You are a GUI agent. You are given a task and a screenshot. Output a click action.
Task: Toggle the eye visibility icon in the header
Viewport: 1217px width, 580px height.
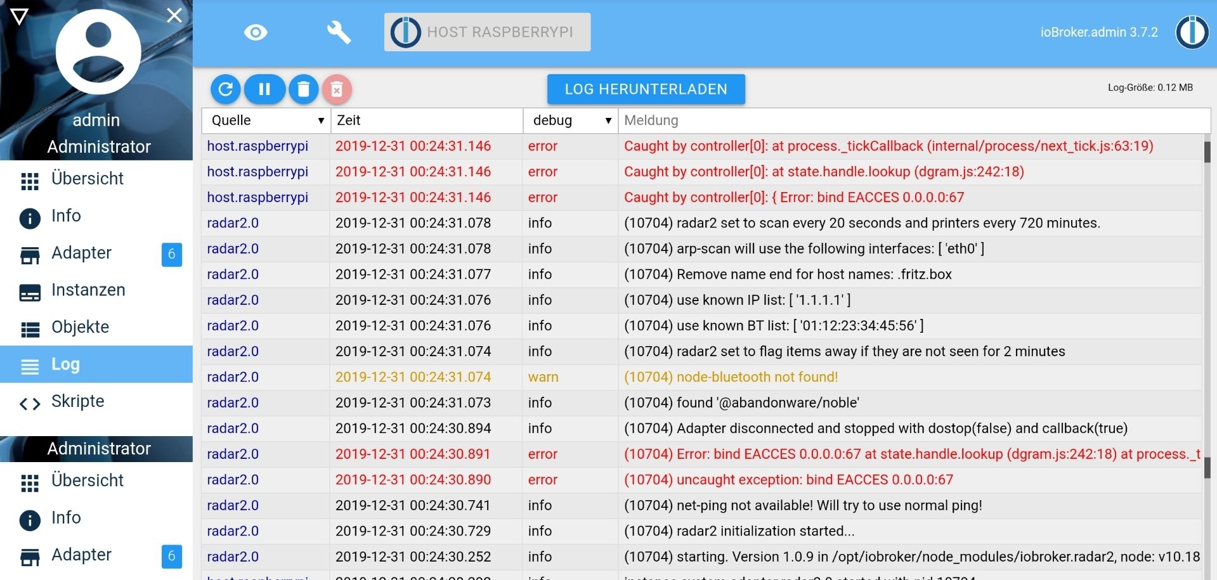pos(256,32)
